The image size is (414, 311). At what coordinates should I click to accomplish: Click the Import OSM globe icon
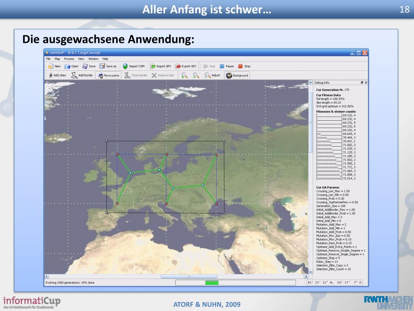[x=125, y=66]
